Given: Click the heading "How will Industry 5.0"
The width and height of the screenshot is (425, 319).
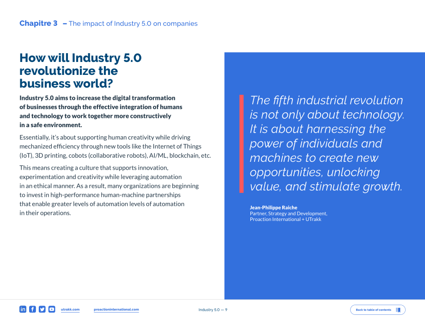Looking at the screenshot, I should click(x=80, y=58).
